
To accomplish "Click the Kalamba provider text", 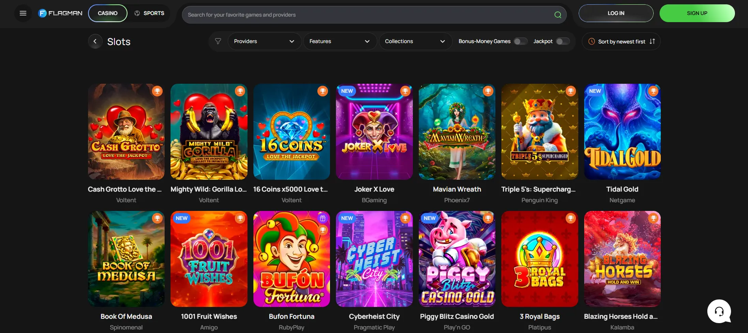I will tap(622, 327).
